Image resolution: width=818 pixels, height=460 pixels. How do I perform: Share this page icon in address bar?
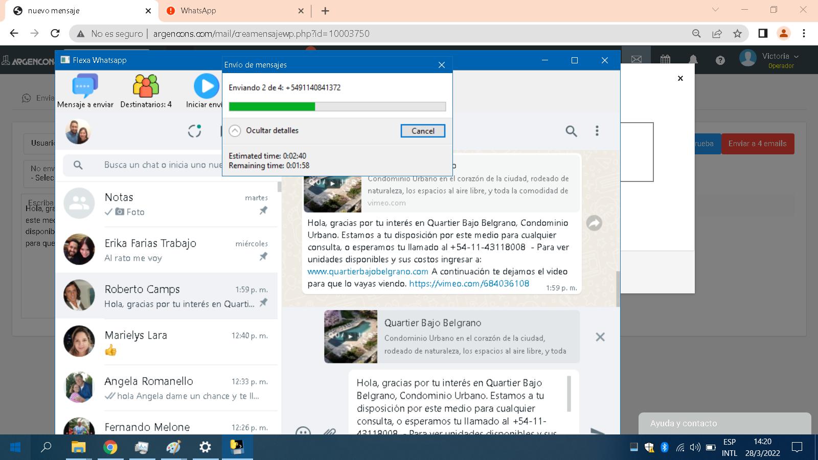717,33
